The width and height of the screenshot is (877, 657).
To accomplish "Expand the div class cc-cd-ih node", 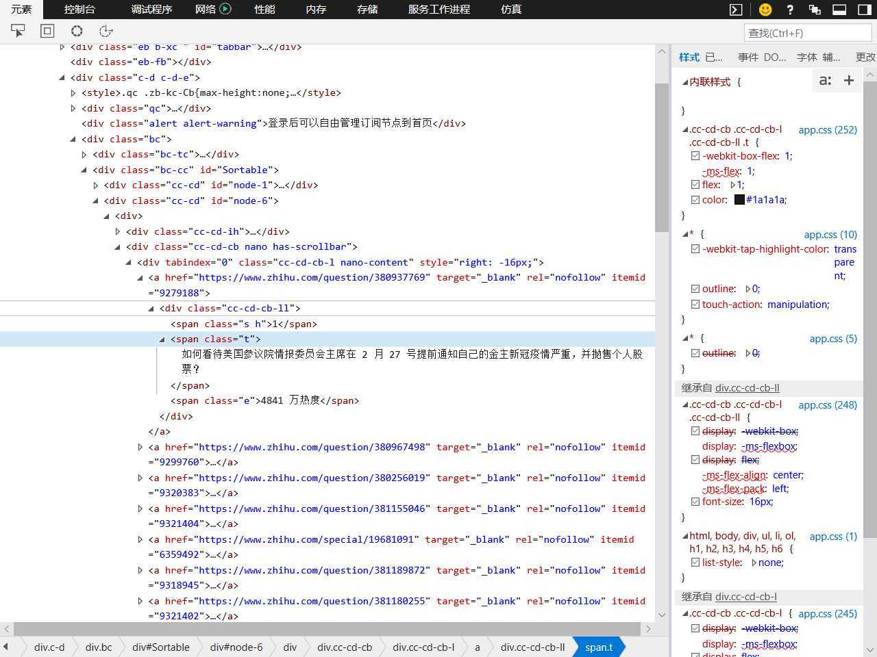I will (x=118, y=231).
